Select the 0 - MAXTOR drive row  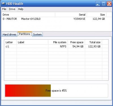56,19
